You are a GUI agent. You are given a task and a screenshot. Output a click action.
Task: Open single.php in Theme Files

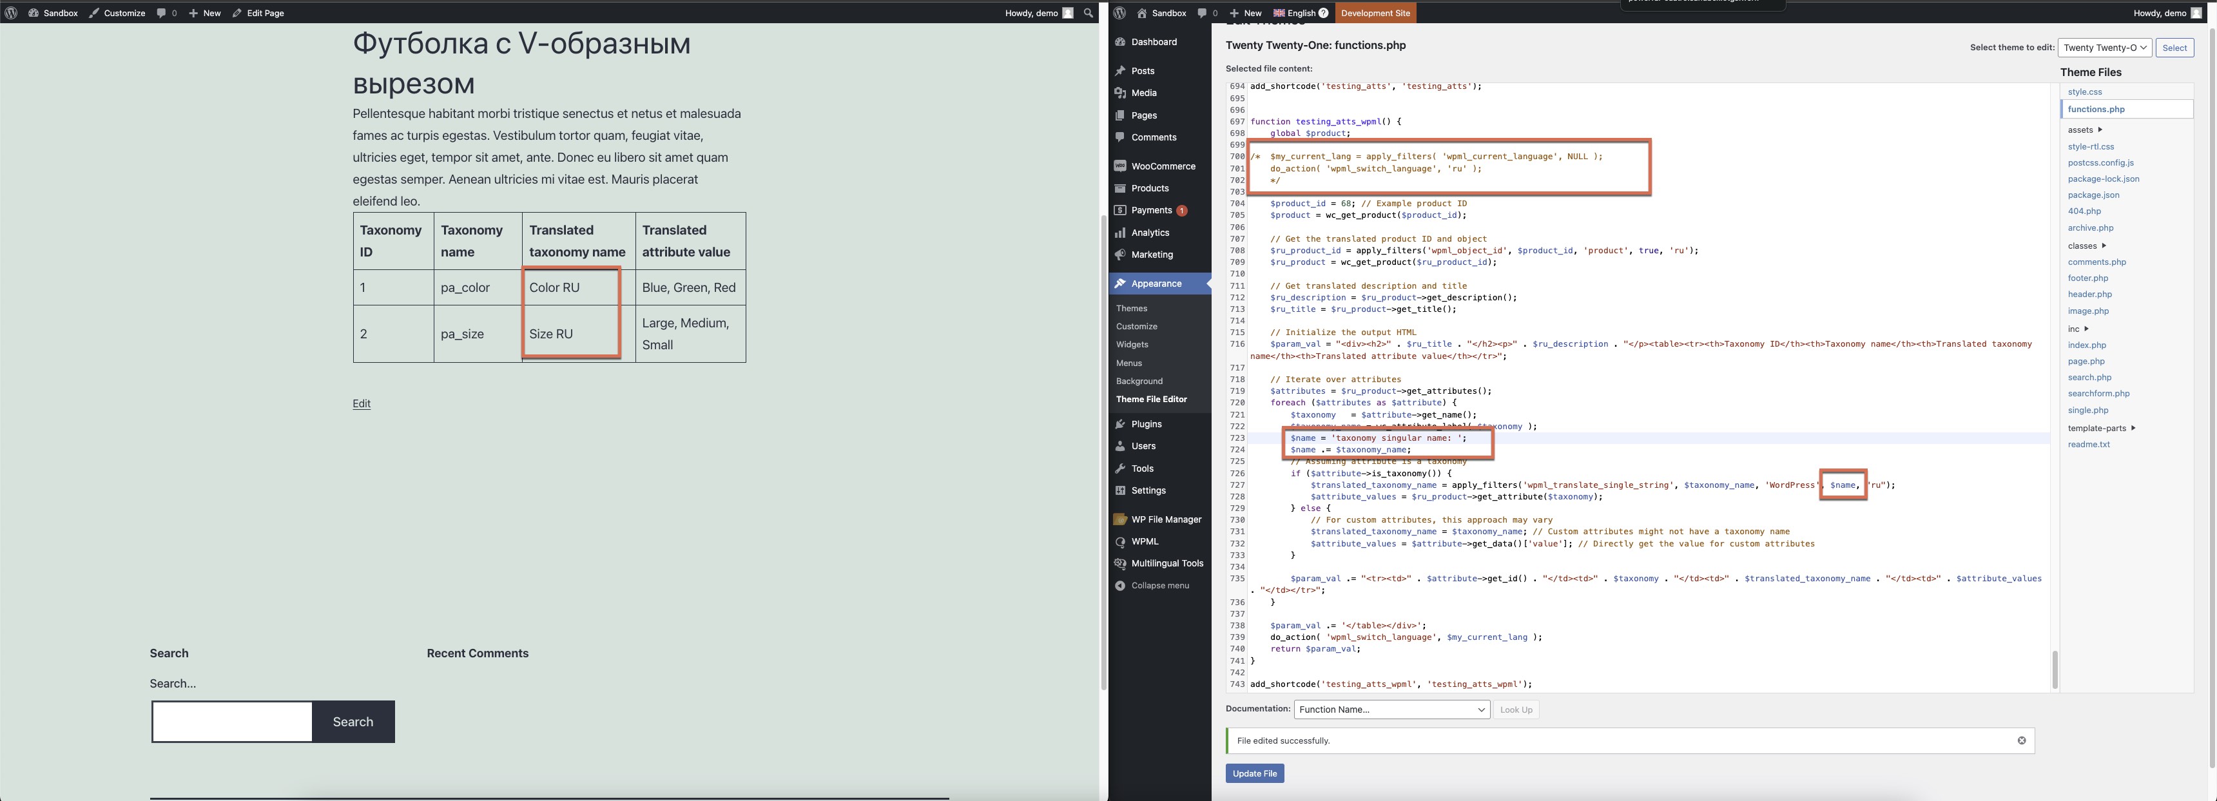click(2088, 410)
